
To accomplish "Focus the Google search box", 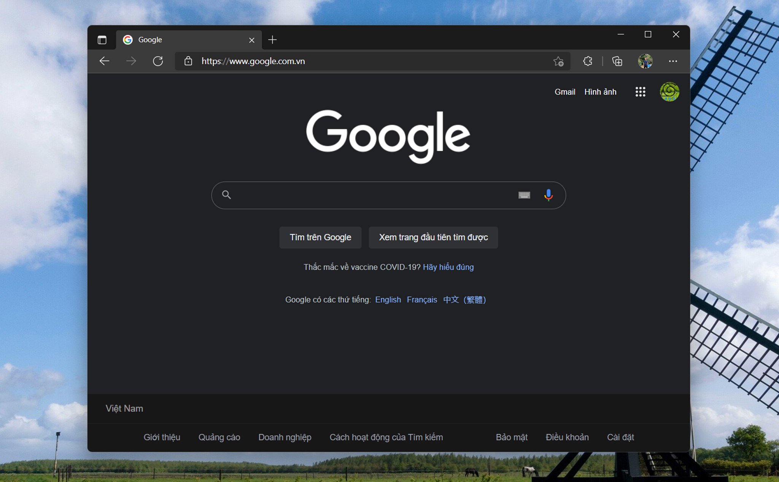I will point(388,195).
